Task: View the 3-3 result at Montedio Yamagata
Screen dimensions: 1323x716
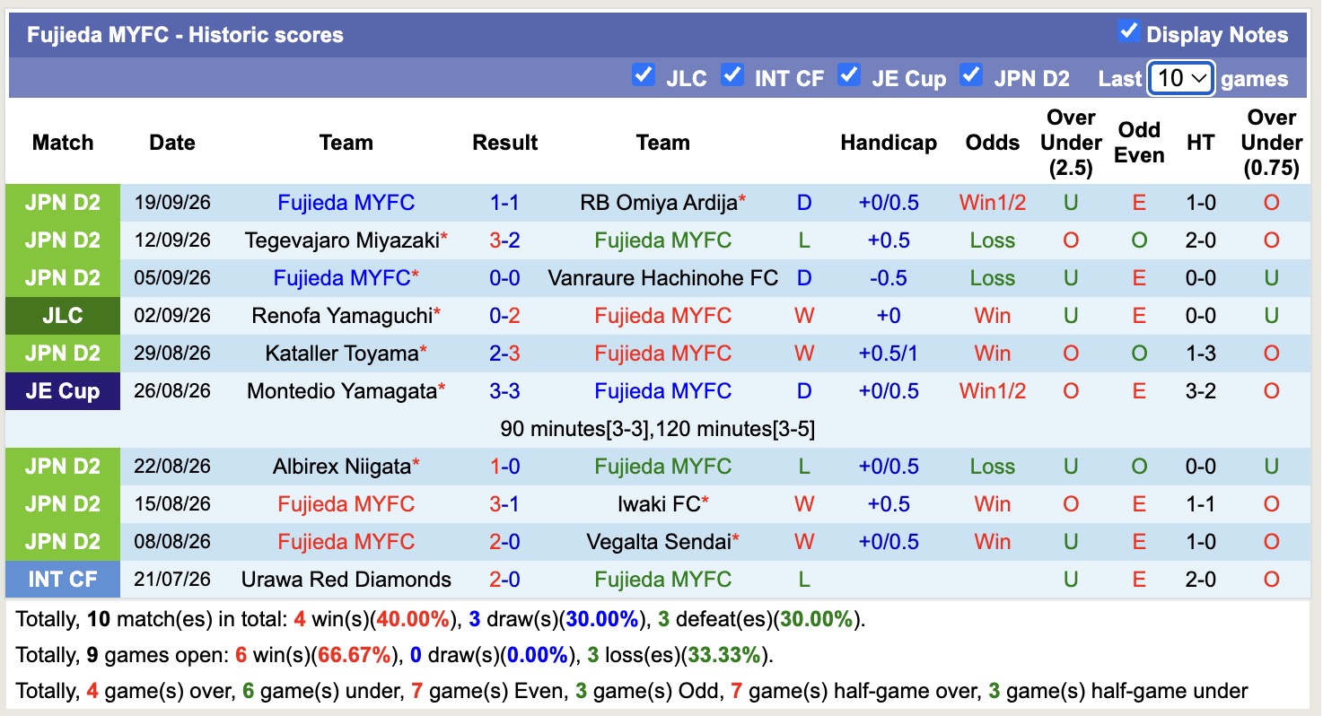Action: 505,391
